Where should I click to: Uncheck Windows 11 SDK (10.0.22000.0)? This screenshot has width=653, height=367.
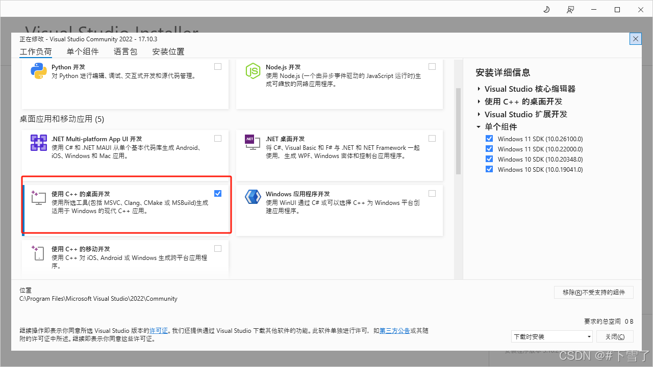[x=489, y=149]
